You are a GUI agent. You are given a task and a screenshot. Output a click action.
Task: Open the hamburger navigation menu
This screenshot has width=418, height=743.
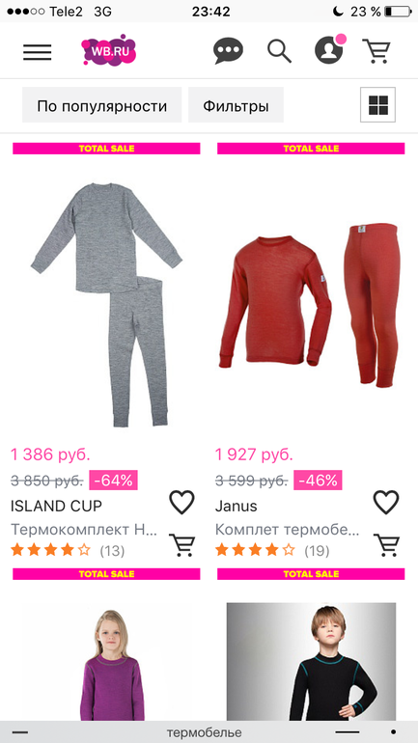pyautogui.click(x=37, y=52)
